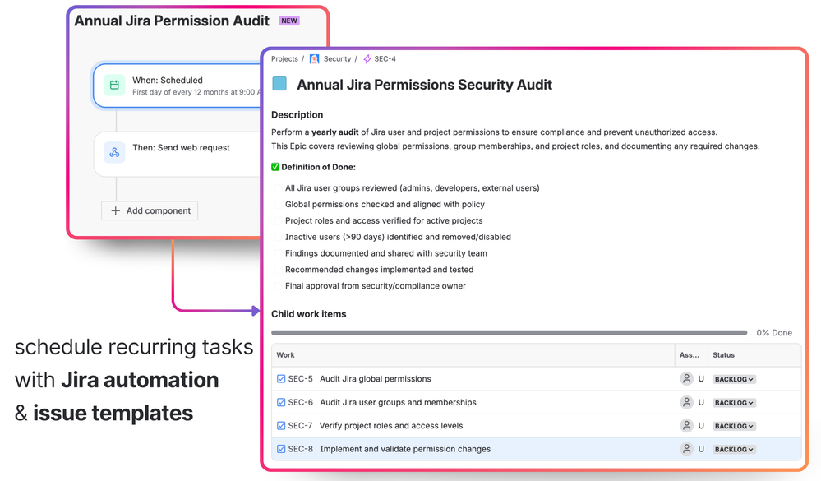821x481 pixels.
Task: Open the BACKLOG dropdown for SEC-7
Action: point(731,426)
